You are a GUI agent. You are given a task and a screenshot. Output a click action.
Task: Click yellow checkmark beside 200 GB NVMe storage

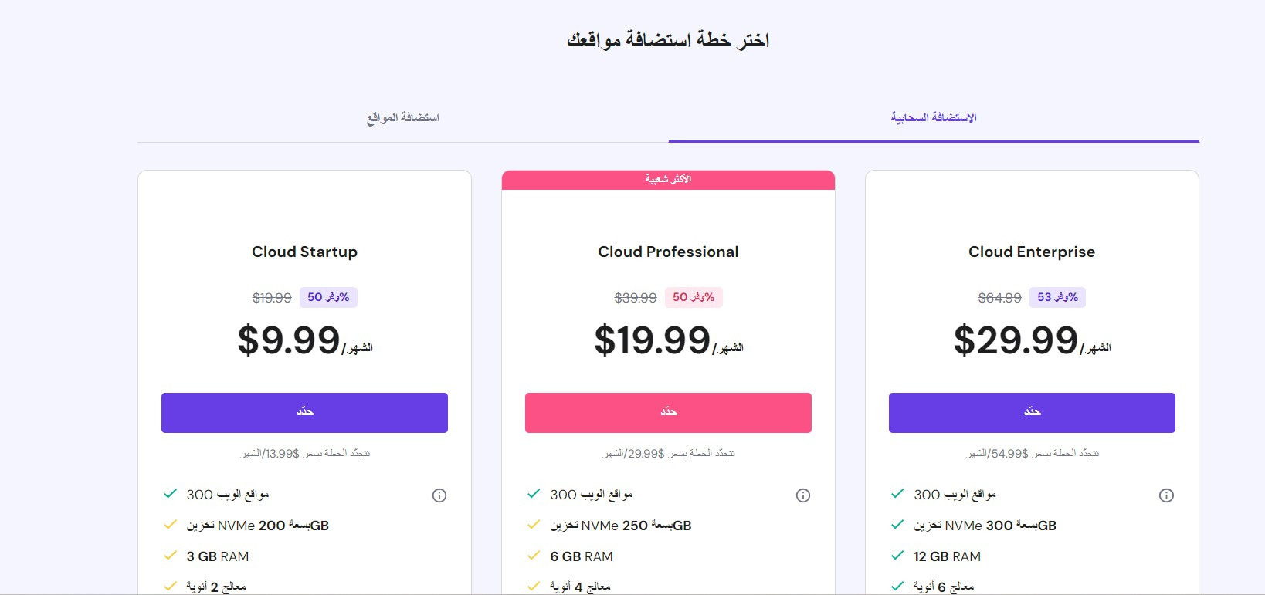point(171,525)
